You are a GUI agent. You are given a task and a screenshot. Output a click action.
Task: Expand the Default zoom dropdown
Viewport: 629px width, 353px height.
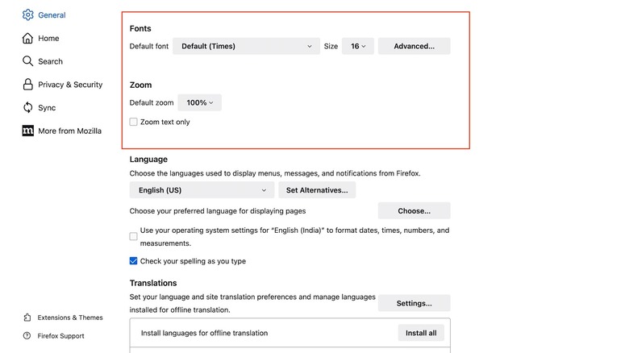coord(199,102)
